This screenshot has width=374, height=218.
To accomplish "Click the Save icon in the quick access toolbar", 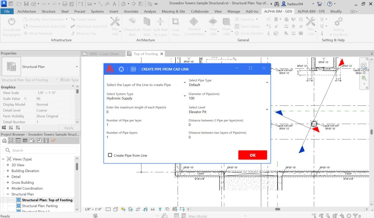I will [26, 4].
